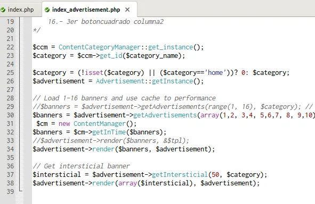This screenshot has height=204, width=315.
Task: Click line number 34 in the gutter
Action: (10, 149)
